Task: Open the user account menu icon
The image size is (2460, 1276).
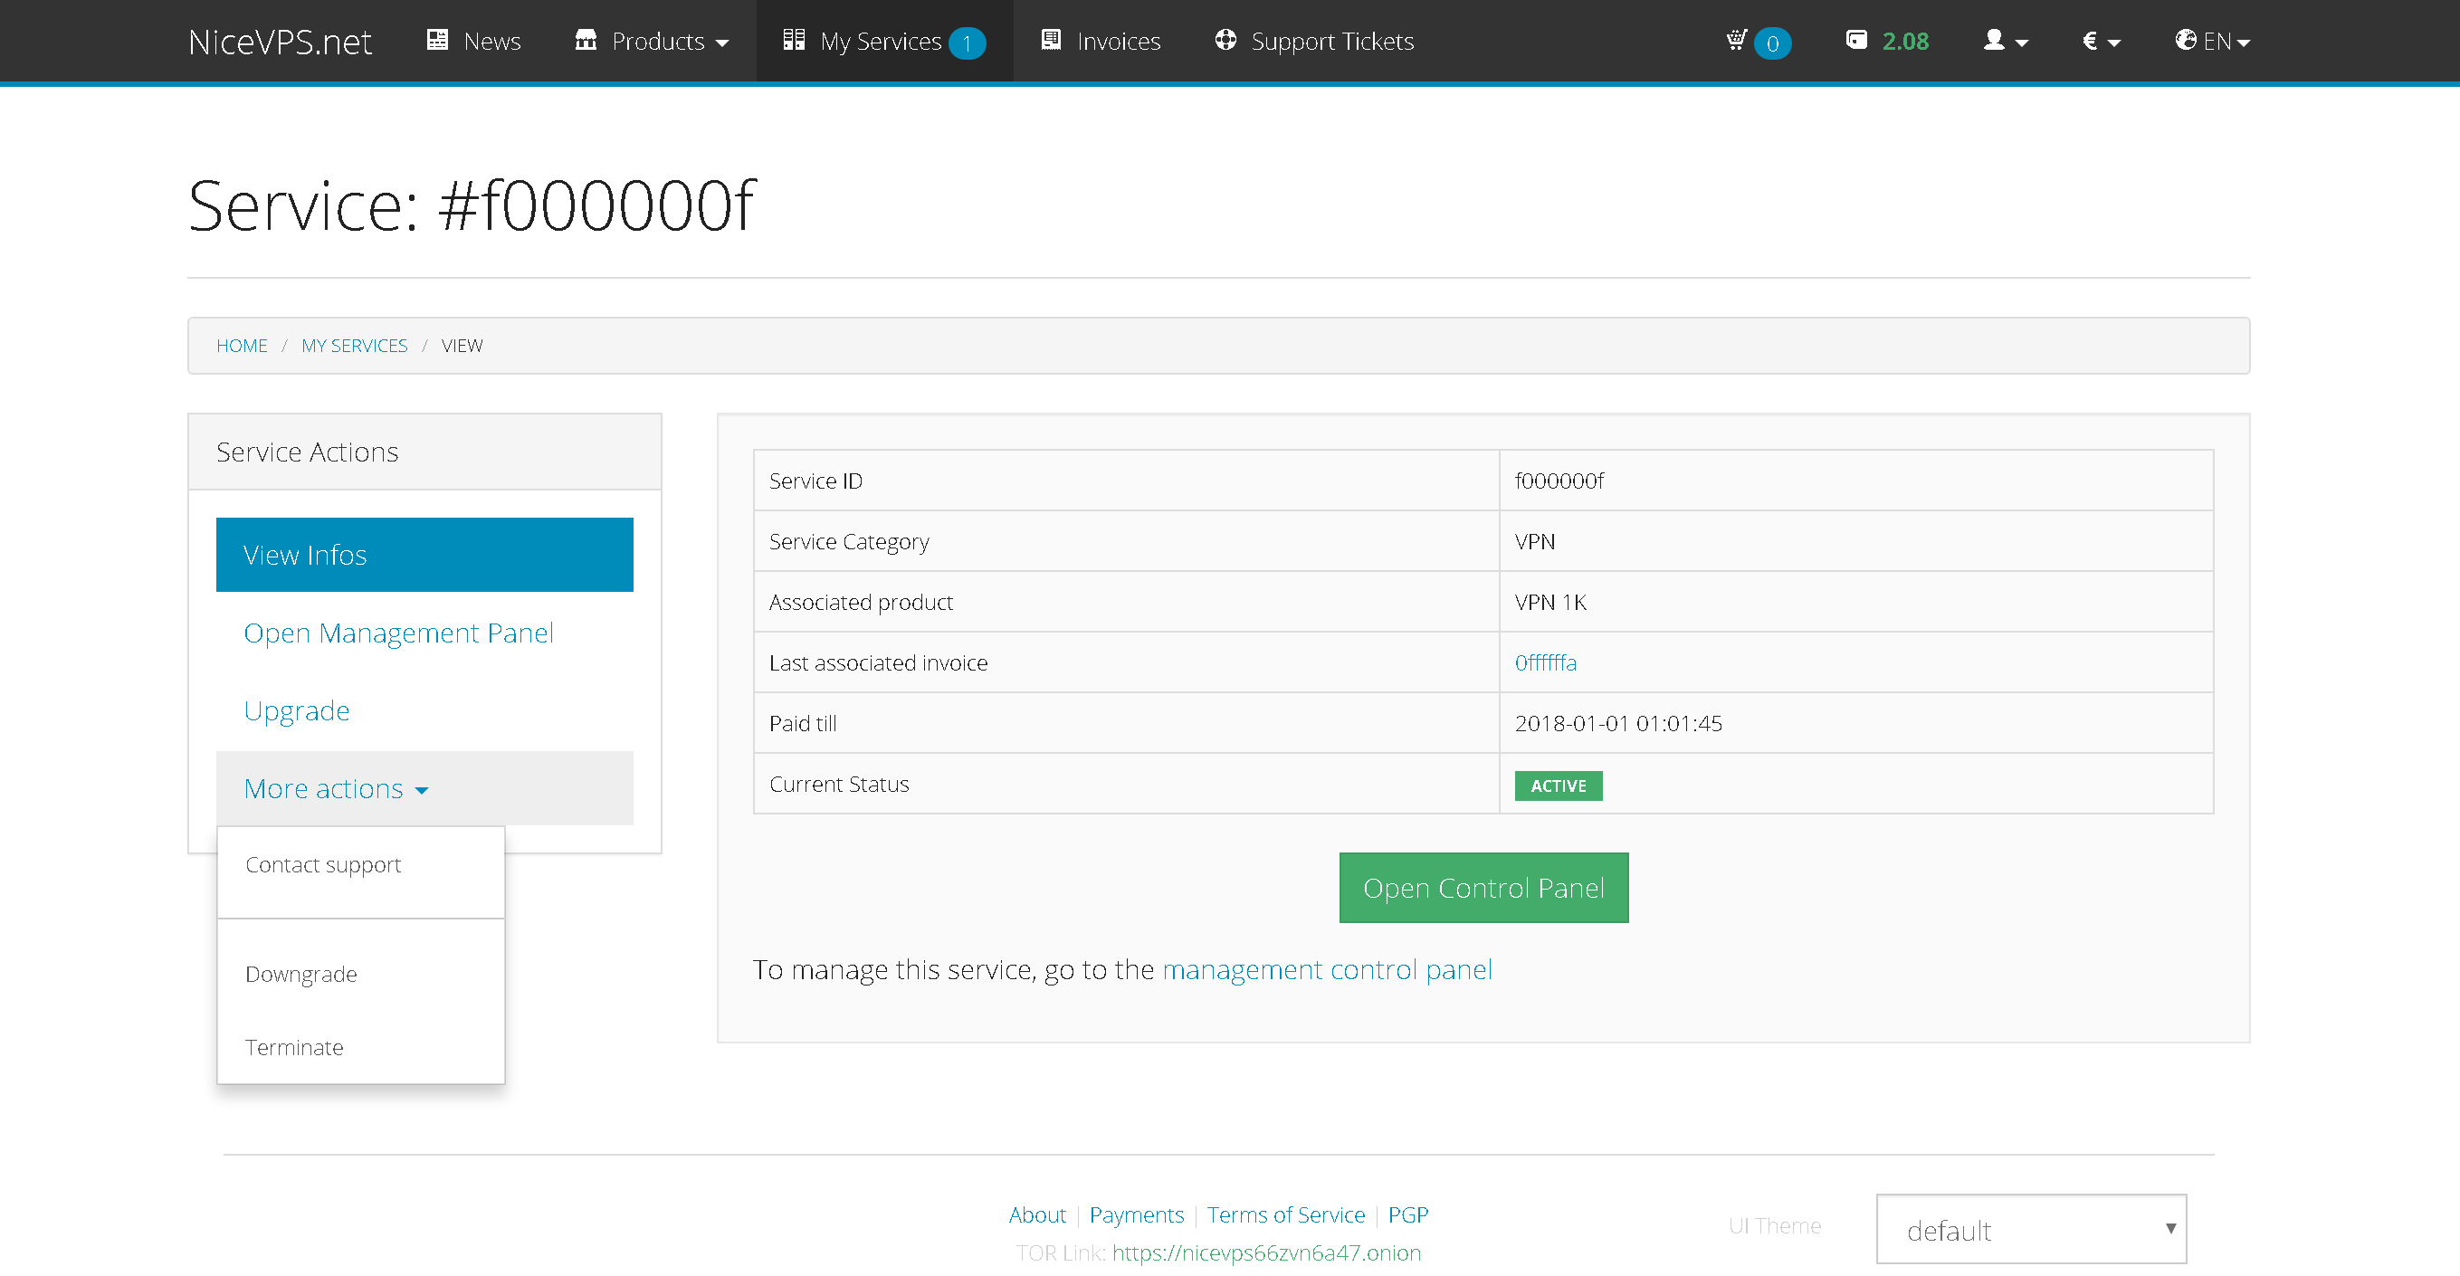Action: (x=2005, y=41)
